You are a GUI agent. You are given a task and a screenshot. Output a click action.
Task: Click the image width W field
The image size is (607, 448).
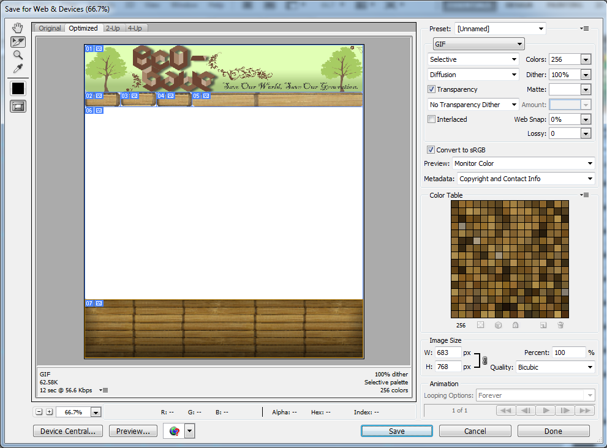click(448, 353)
